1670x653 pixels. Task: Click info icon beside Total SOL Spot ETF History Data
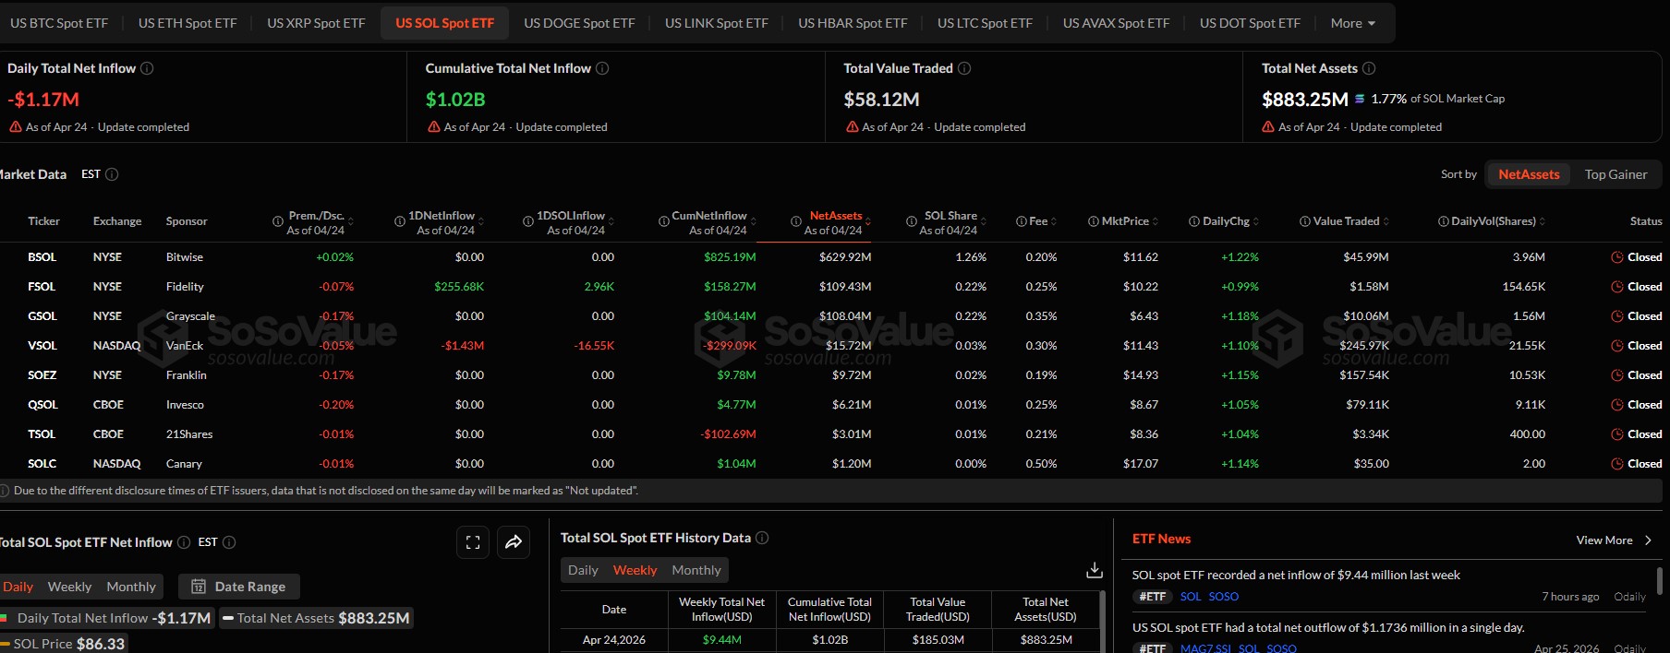click(x=762, y=538)
